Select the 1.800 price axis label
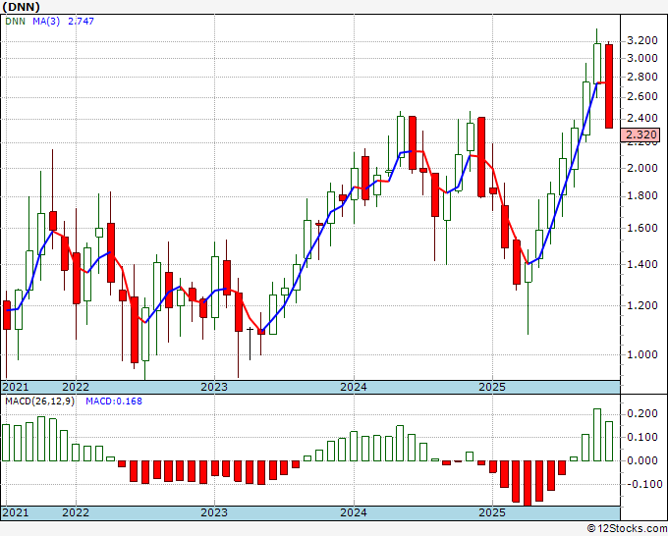The height and width of the screenshot is (536, 668). tap(642, 196)
